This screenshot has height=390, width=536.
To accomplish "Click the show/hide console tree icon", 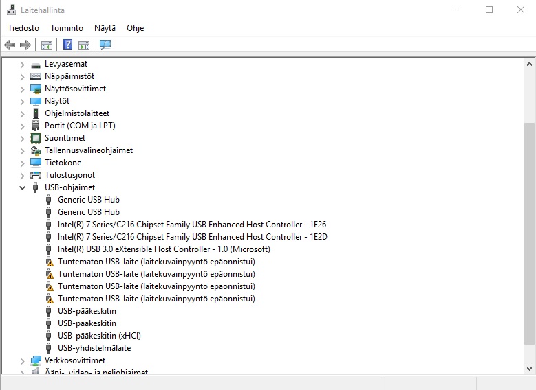I will click(x=46, y=45).
